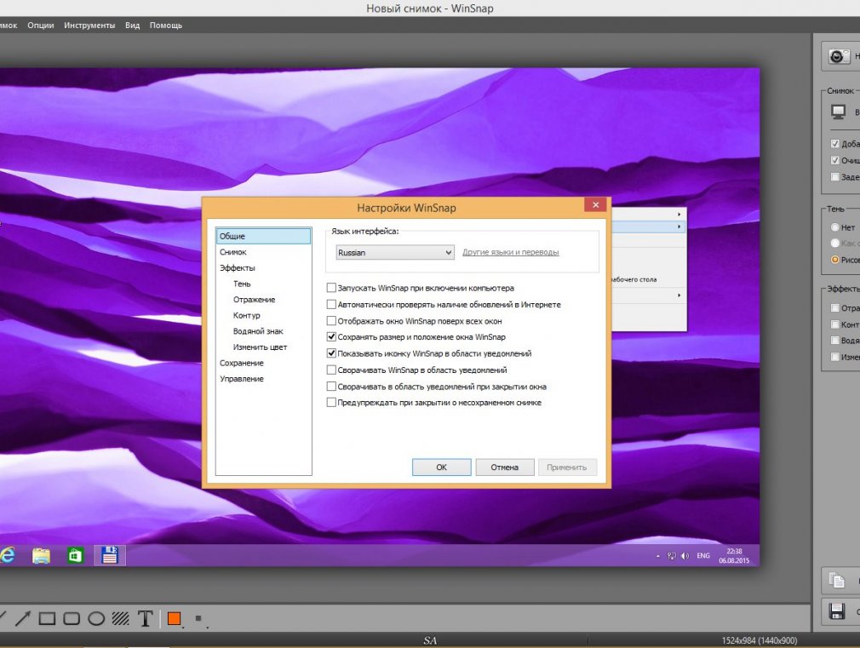Click the OK button
This screenshot has height=648, width=860.
tap(442, 467)
